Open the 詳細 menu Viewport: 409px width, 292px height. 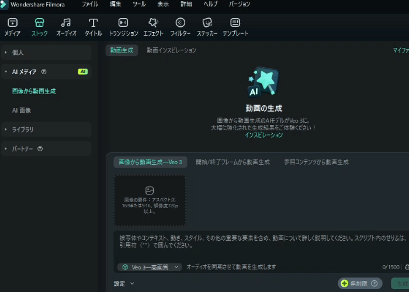click(186, 4)
